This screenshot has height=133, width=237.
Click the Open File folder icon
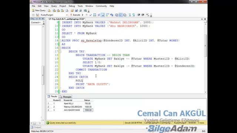pos(72,11)
